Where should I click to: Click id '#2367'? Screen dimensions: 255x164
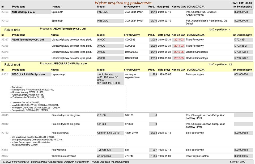(x=5, y=39)
